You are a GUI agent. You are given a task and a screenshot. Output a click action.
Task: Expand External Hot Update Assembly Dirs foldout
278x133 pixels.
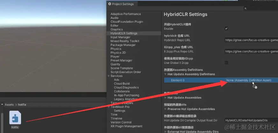tap(165, 132)
